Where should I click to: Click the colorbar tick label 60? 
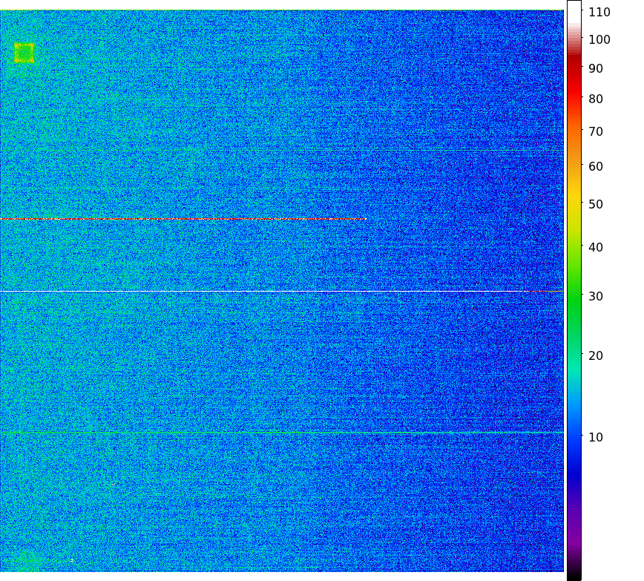[x=596, y=166]
